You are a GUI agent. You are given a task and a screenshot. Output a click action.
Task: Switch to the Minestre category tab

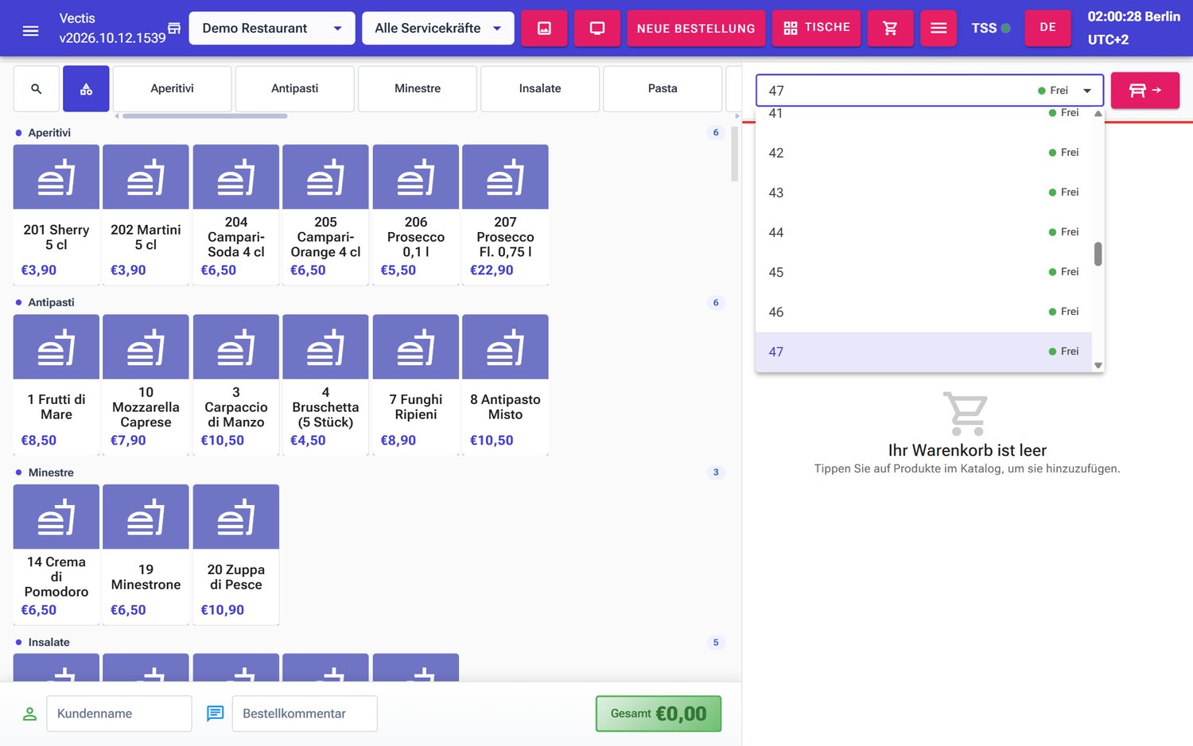[418, 89]
